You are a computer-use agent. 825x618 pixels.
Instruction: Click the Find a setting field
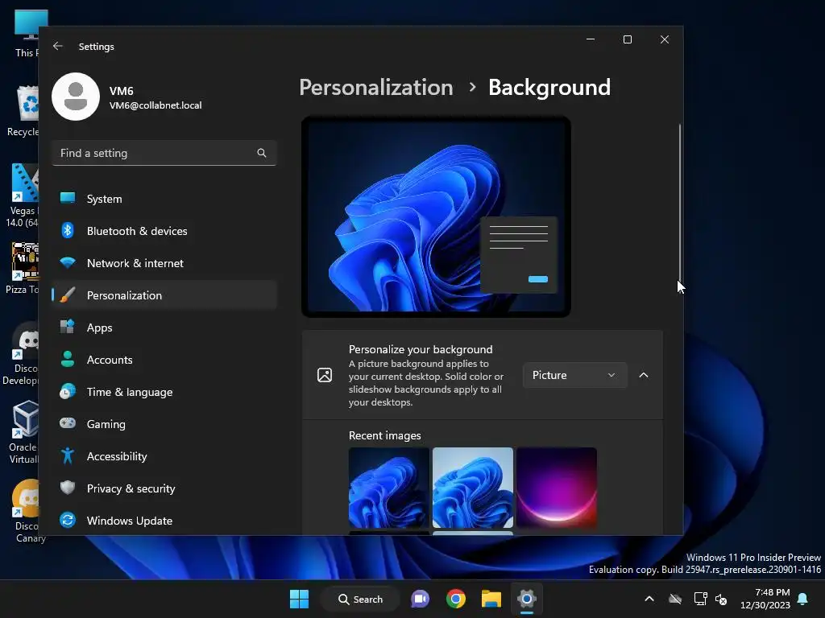164,153
